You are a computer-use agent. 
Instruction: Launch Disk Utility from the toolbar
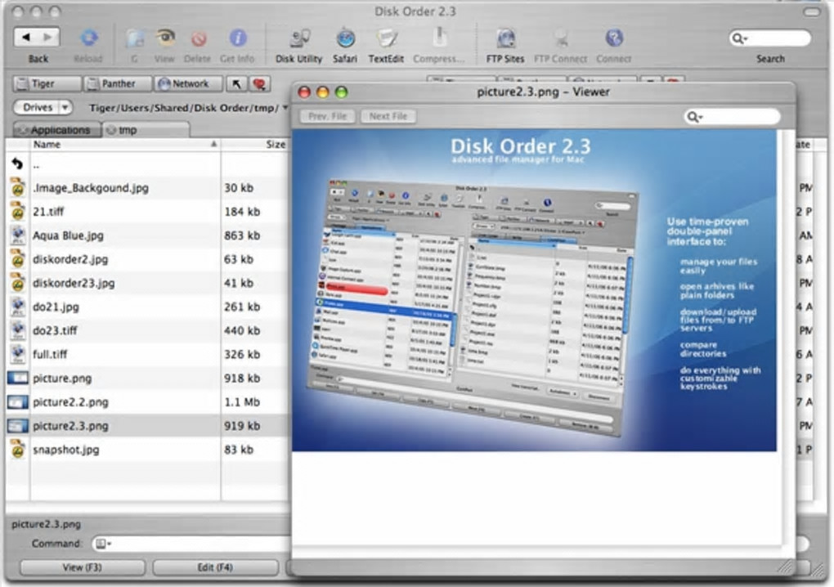299,38
